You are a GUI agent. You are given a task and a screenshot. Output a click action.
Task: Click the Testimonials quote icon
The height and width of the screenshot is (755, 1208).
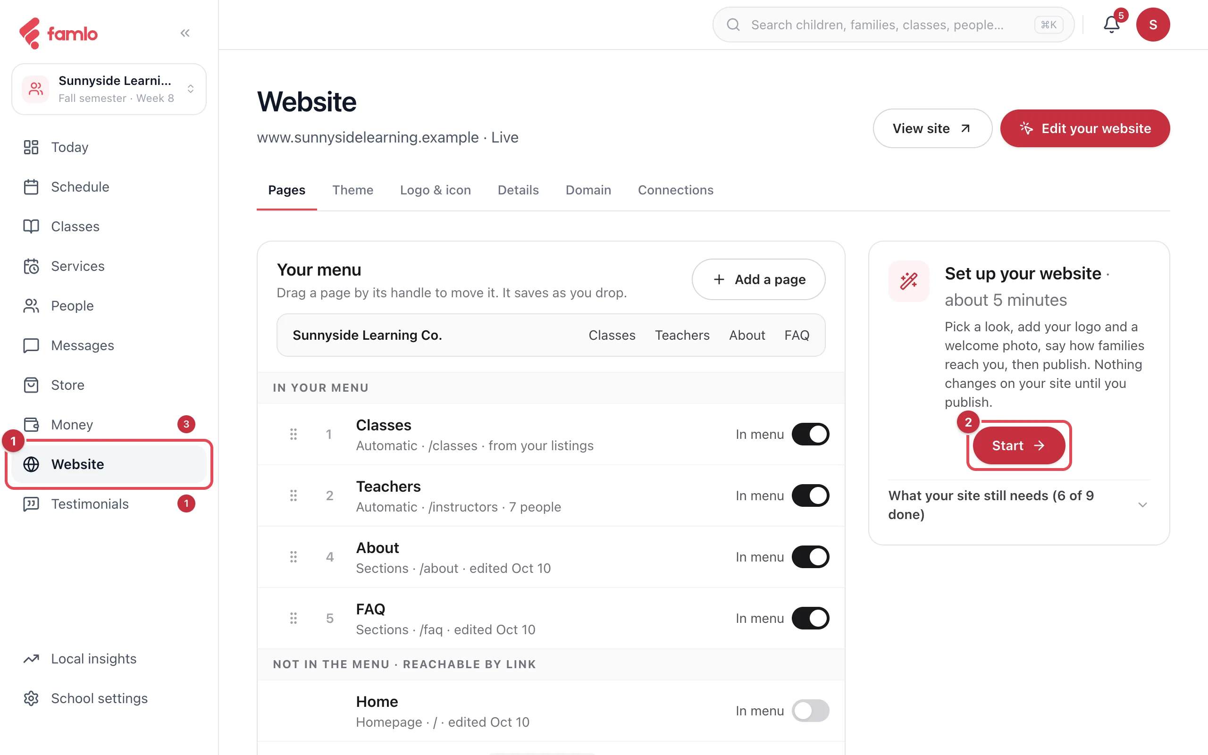[31, 504]
